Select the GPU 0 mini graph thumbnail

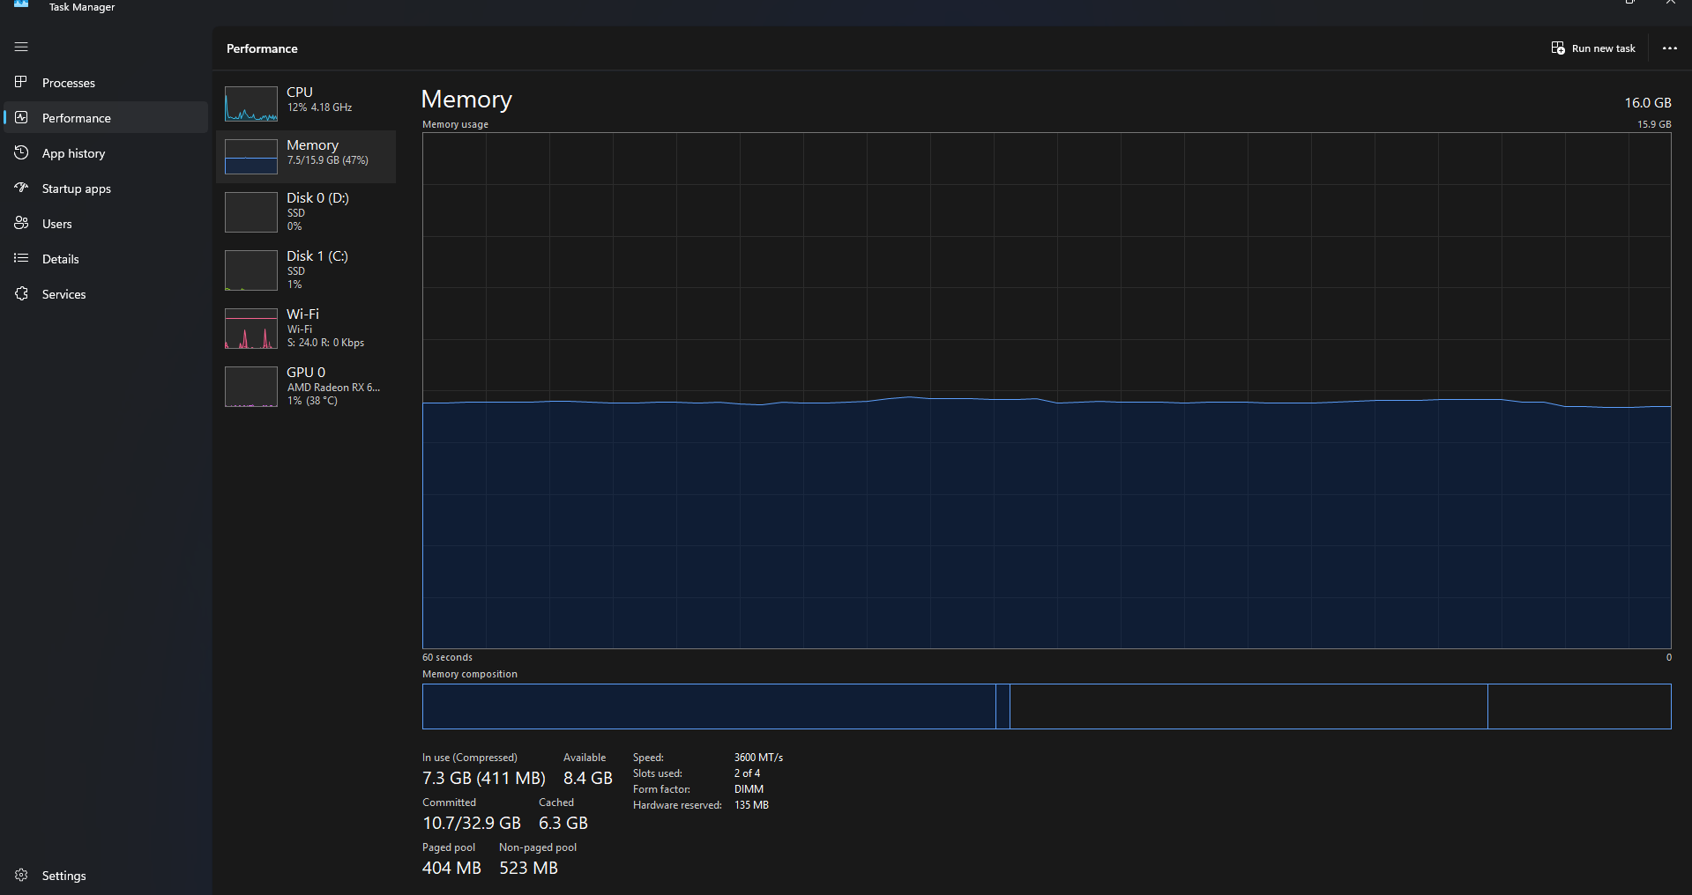pyautogui.click(x=251, y=386)
